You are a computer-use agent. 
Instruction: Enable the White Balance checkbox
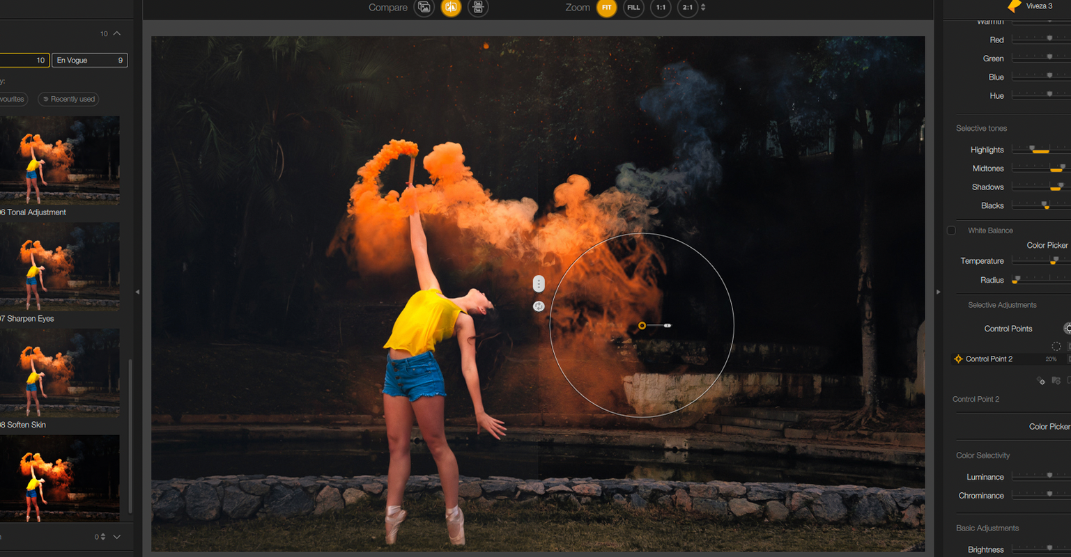click(951, 230)
